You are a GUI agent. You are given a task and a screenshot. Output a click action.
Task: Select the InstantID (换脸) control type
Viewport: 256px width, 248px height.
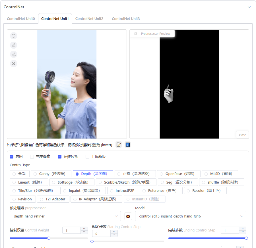[x=144, y=199]
